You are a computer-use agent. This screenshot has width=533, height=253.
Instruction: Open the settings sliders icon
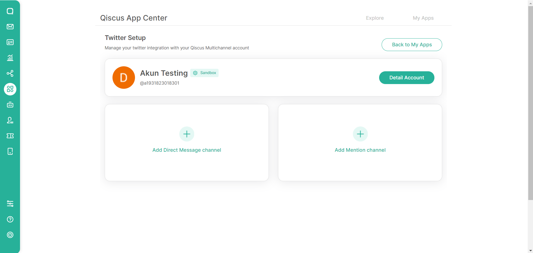(10, 204)
